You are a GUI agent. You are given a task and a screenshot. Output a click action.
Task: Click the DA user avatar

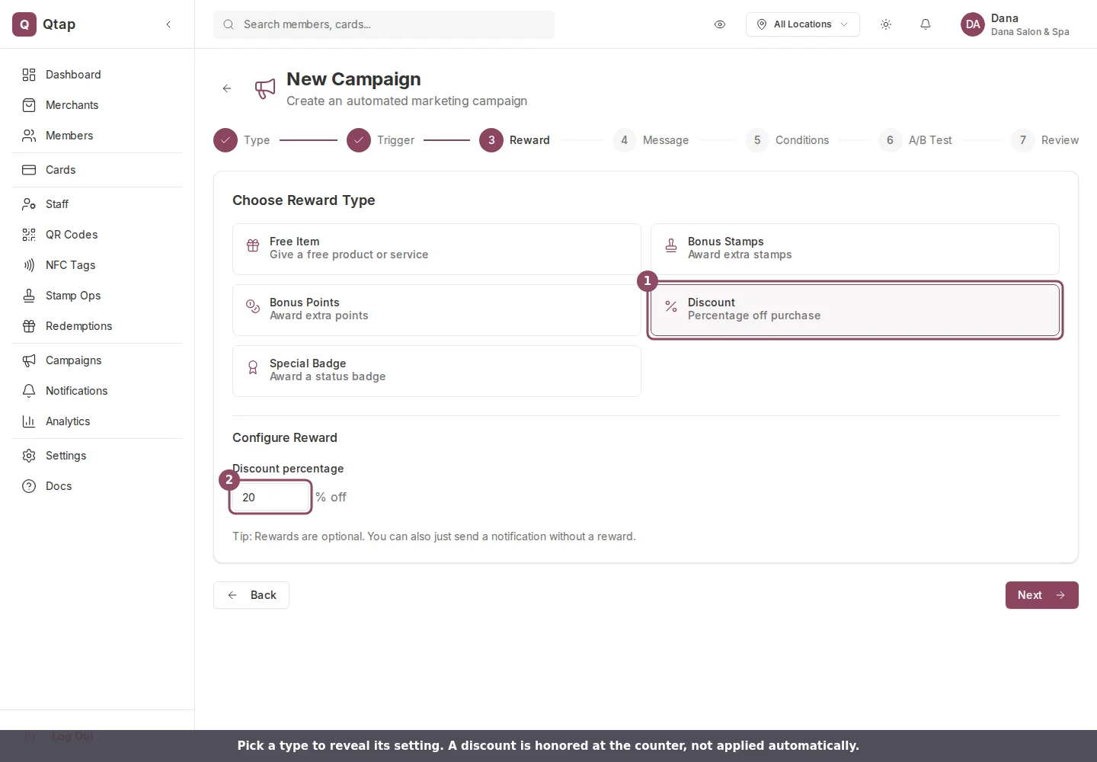973,24
